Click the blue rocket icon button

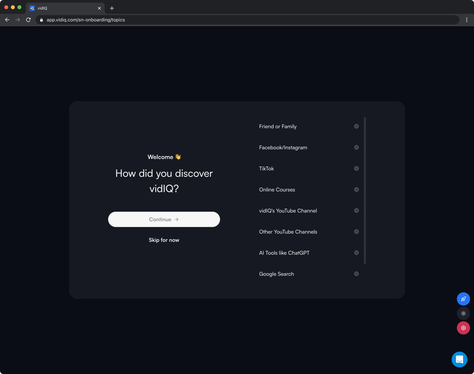(x=463, y=299)
